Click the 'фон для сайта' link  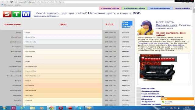coord(176,45)
